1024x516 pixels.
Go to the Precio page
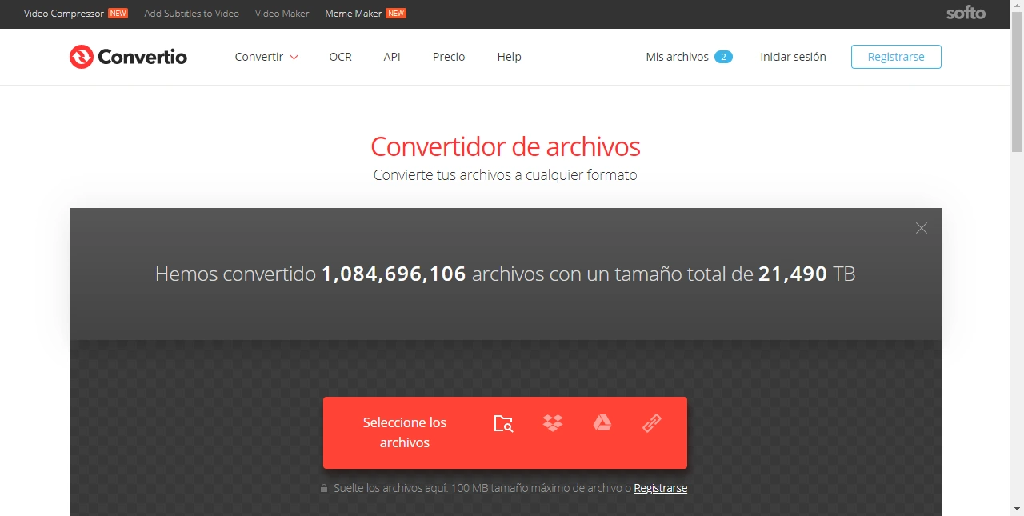pos(449,57)
